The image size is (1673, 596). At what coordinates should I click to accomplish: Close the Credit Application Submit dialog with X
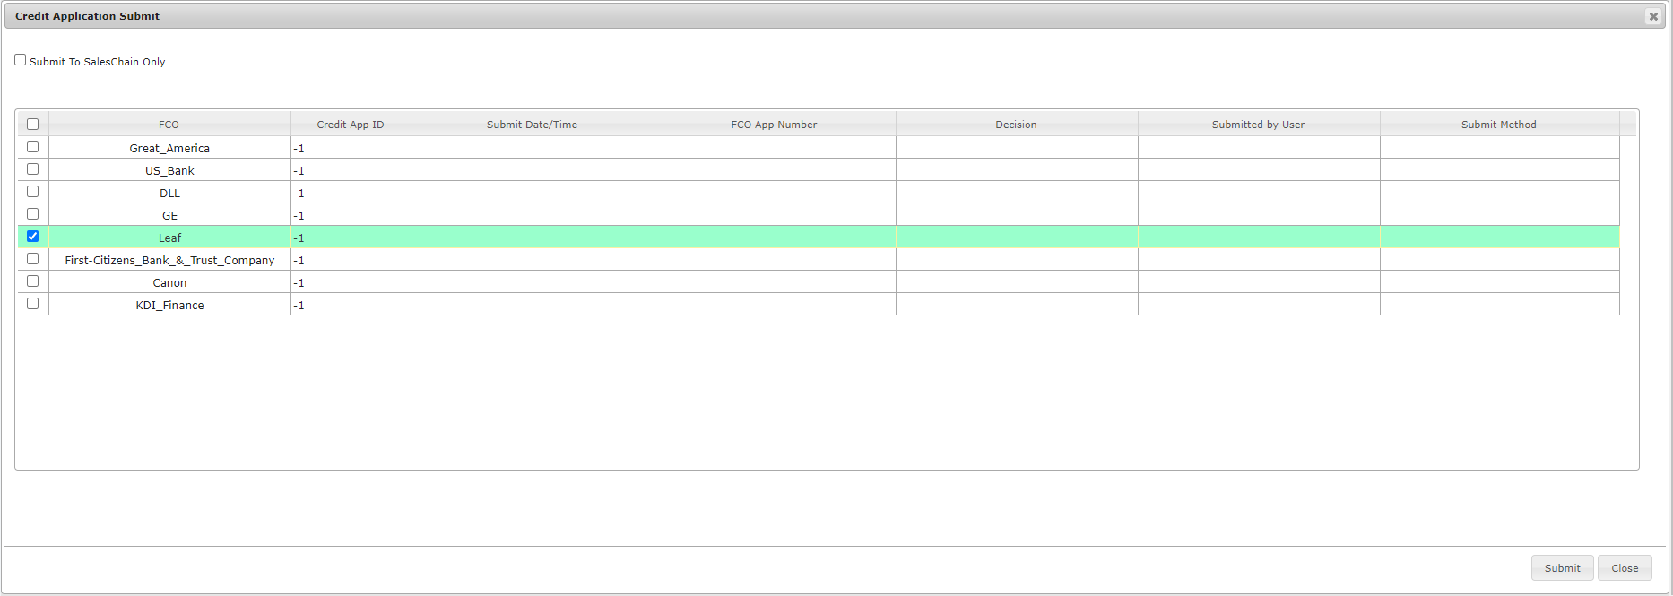(x=1653, y=16)
